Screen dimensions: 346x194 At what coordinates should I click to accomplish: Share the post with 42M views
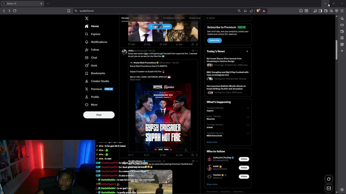pyautogui.click(x=197, y=44)
